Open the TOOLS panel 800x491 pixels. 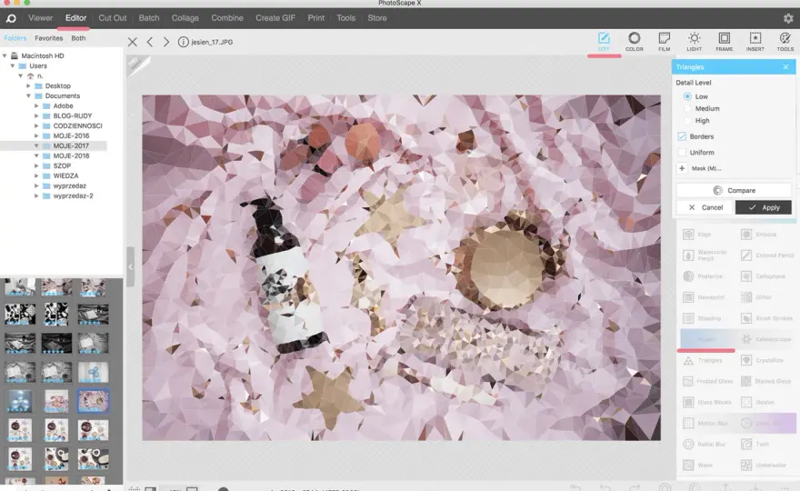coord(785,41)
